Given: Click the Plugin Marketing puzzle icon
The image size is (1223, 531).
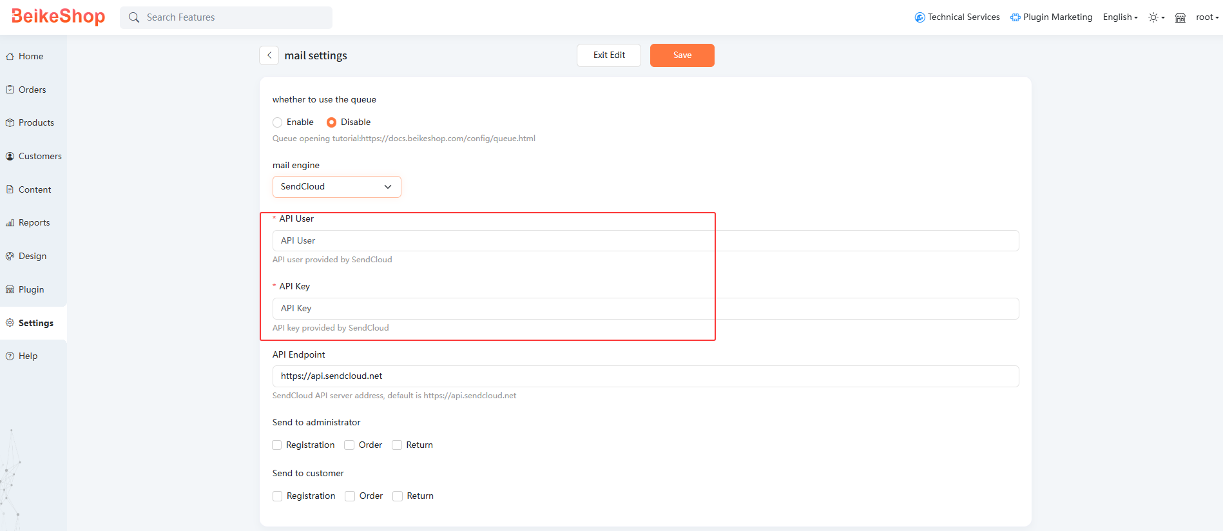Looking at the screenshot, I should click(x=1015, y=17).
